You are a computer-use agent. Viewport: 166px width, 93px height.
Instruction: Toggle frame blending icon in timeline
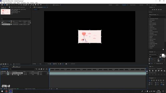41,69
